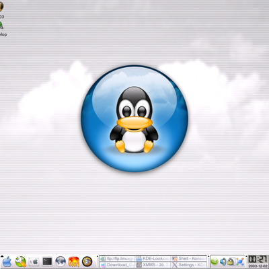The width and height of the screenshot is (269, 269).
Task: Open the globe web browser icon
Action: (x=61, y=262)
